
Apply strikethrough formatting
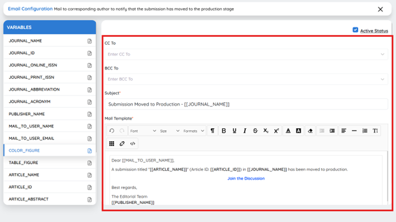(255, 131)
